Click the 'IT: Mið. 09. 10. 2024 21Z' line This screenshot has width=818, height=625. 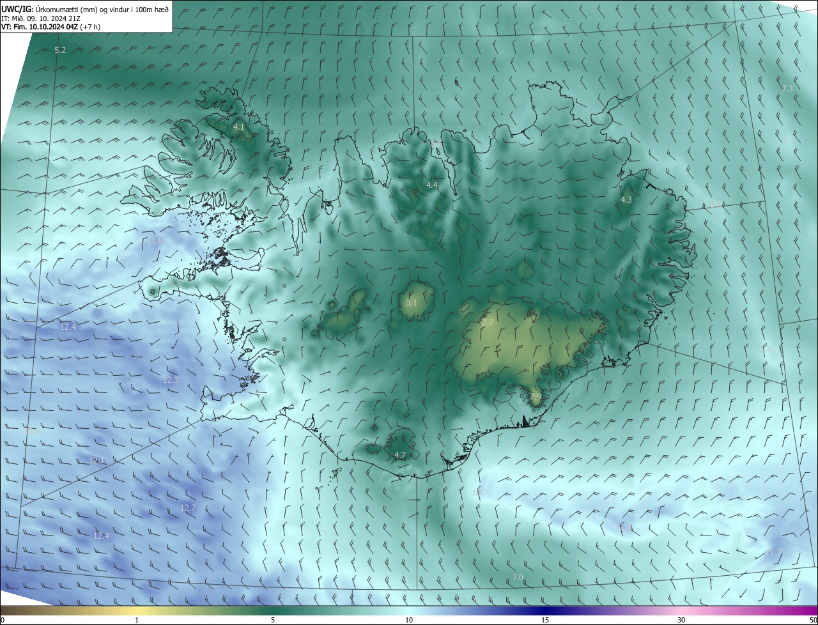[40, 19]
